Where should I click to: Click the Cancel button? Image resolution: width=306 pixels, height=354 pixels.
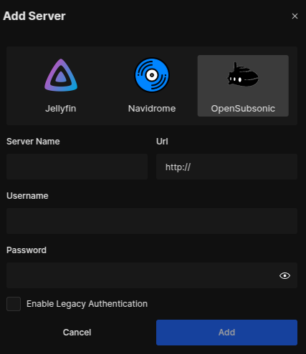pos(77,333)
